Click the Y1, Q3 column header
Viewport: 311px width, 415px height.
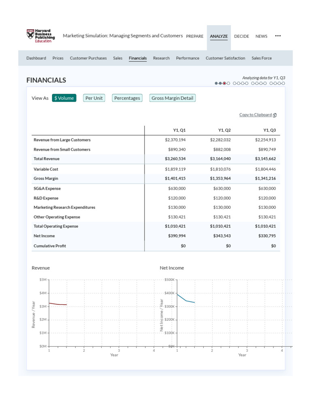269,130
